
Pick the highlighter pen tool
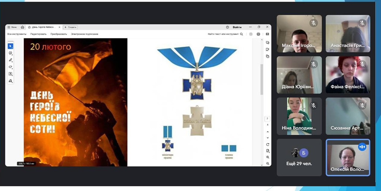click(10, 60)
